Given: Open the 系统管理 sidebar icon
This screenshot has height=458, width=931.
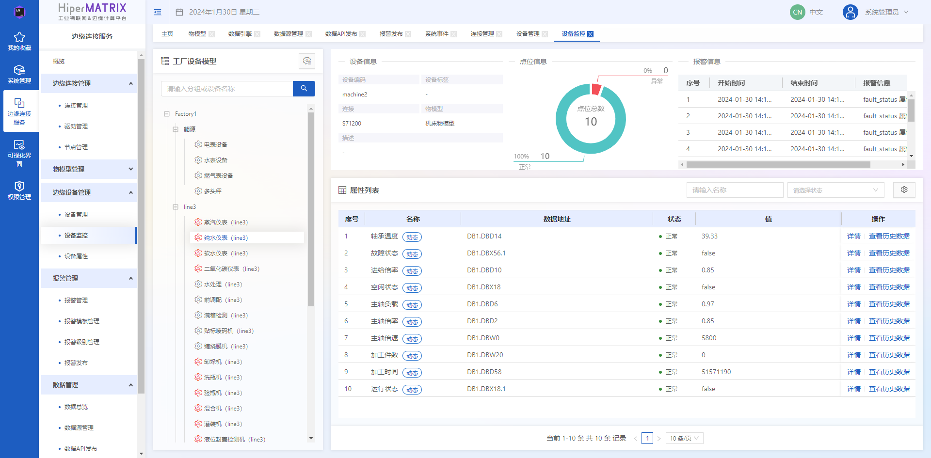Looking at the screenshot, I should coord(19,70).
